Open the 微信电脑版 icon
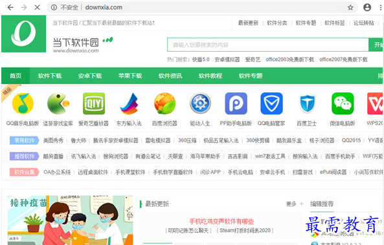384x245 pixels. coord(343,103)
